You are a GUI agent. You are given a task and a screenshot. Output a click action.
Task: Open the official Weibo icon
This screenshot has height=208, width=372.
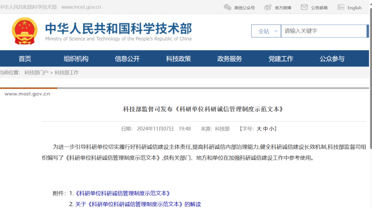pyautogui.click(x=268, y=7)
